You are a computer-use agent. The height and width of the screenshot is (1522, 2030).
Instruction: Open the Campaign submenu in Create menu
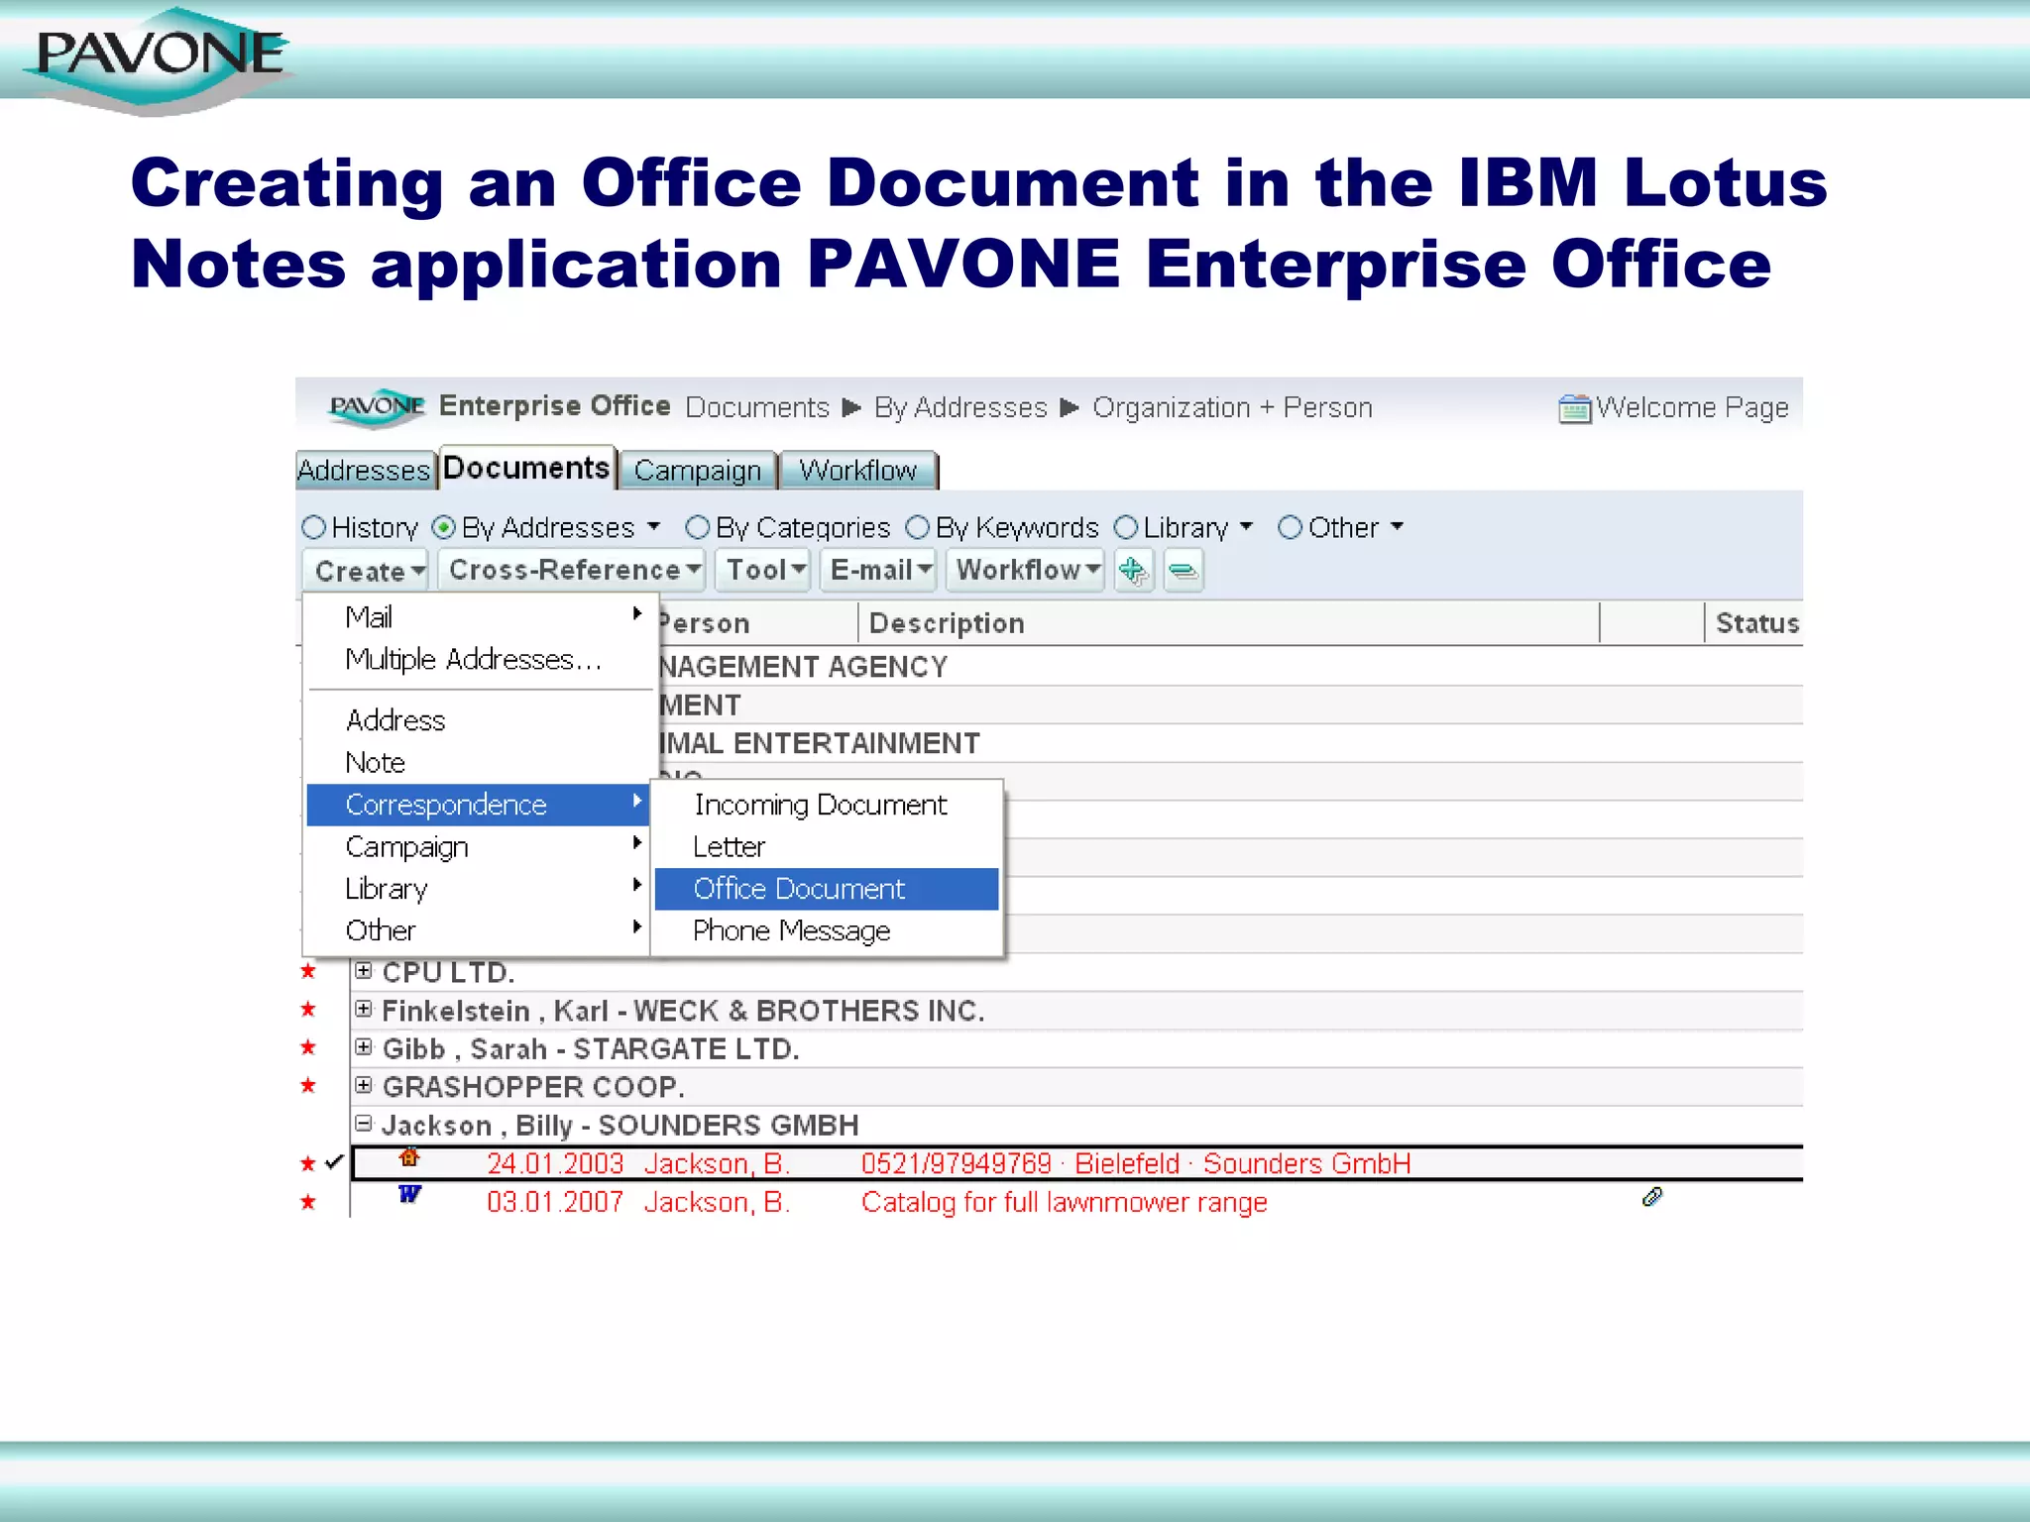click(x=480, y=847)
